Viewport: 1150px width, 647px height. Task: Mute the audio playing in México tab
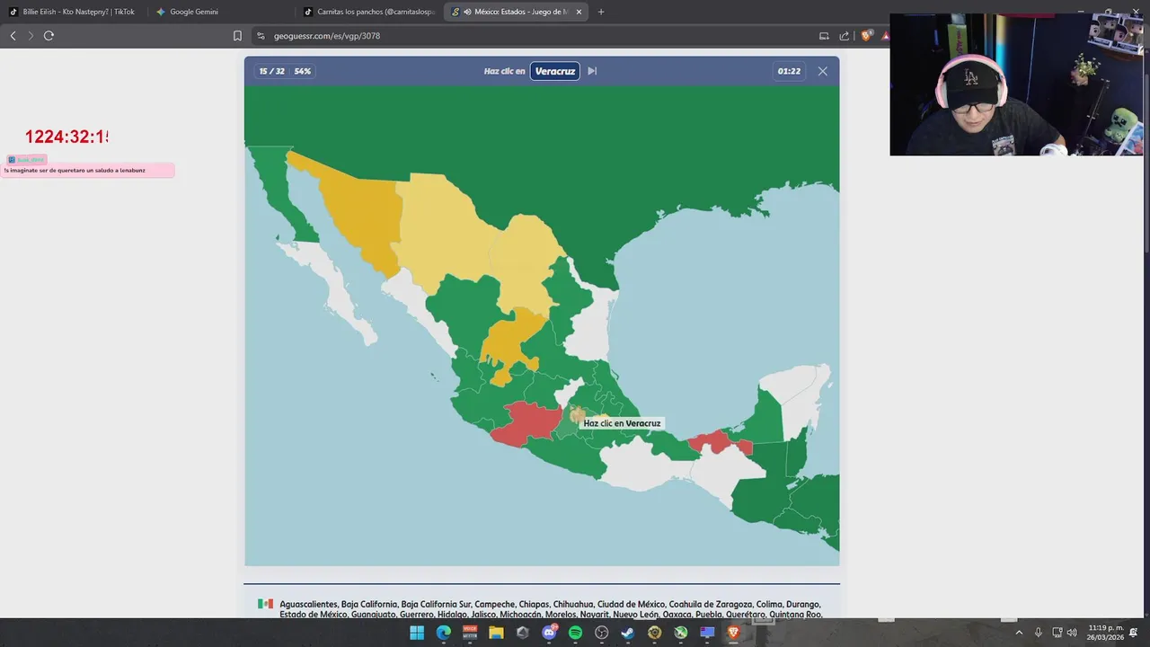pos(468,12)
